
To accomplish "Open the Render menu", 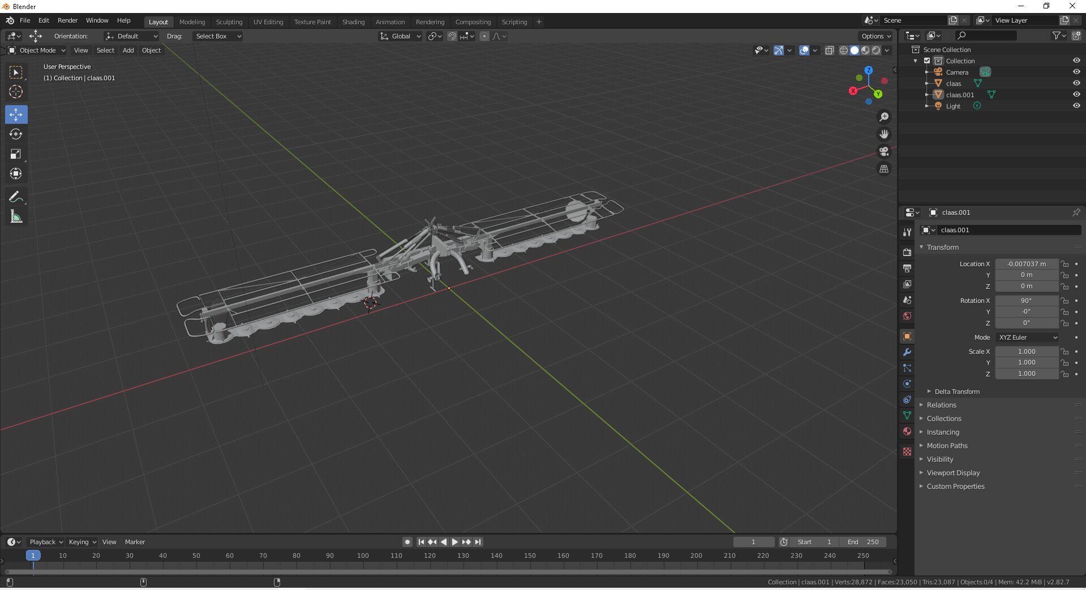I will (67, 20).
